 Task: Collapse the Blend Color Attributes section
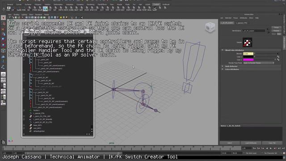pos(223,50)
